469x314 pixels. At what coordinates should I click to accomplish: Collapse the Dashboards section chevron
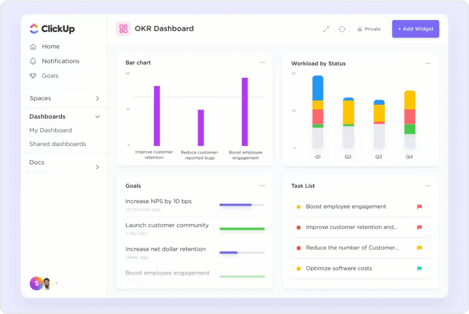[x=98, y=116]
